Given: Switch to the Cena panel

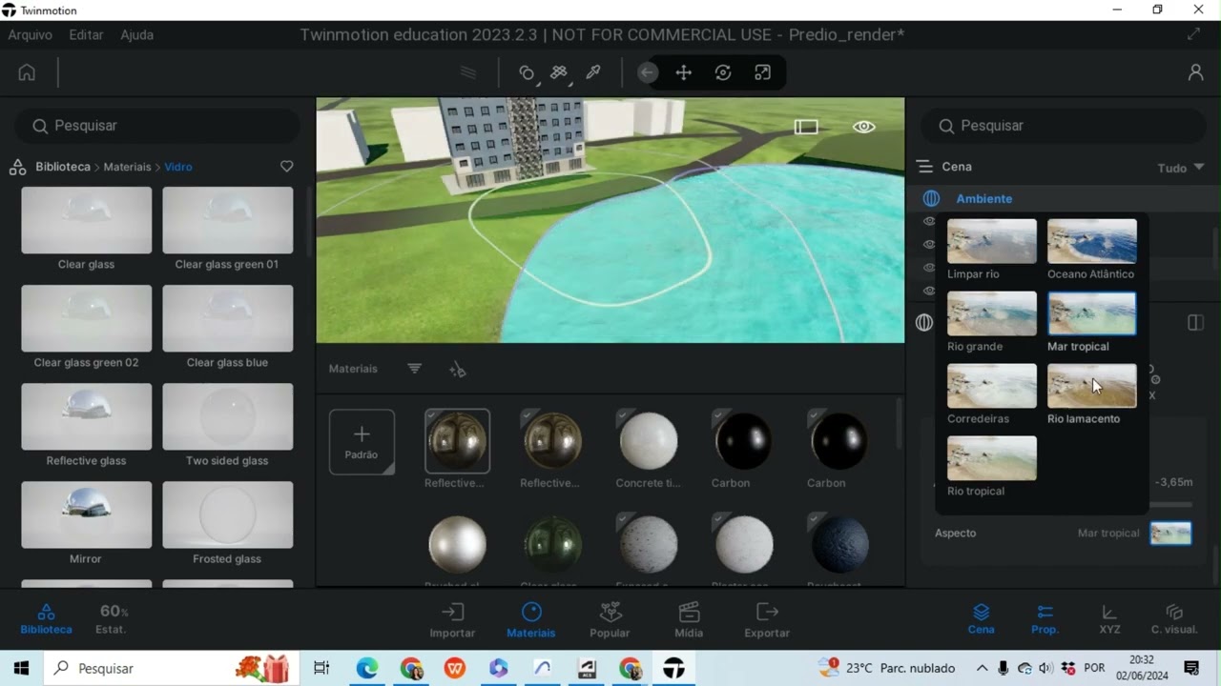Looking at the screenshot, I should point(982,620).
